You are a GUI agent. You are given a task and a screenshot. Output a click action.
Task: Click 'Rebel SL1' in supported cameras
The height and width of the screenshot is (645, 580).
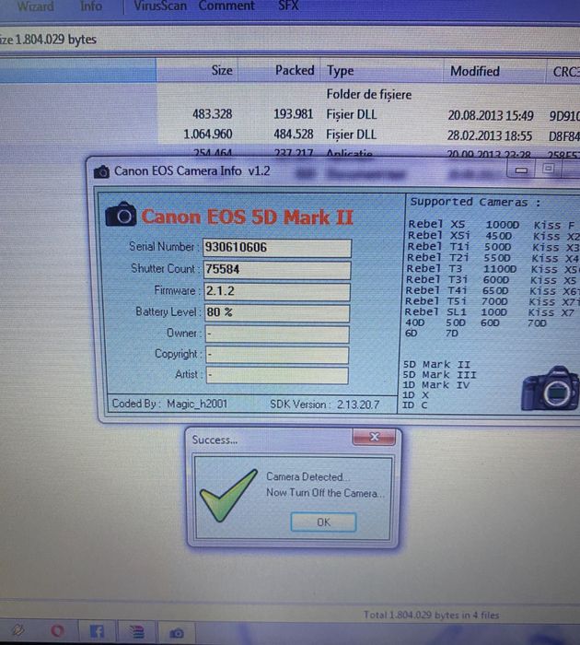coord(435,312)
